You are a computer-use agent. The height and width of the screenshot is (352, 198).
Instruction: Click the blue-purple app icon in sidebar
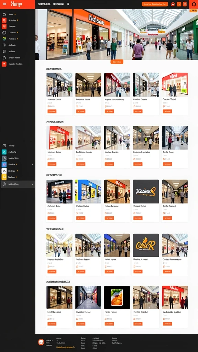[x=4, y=164]
